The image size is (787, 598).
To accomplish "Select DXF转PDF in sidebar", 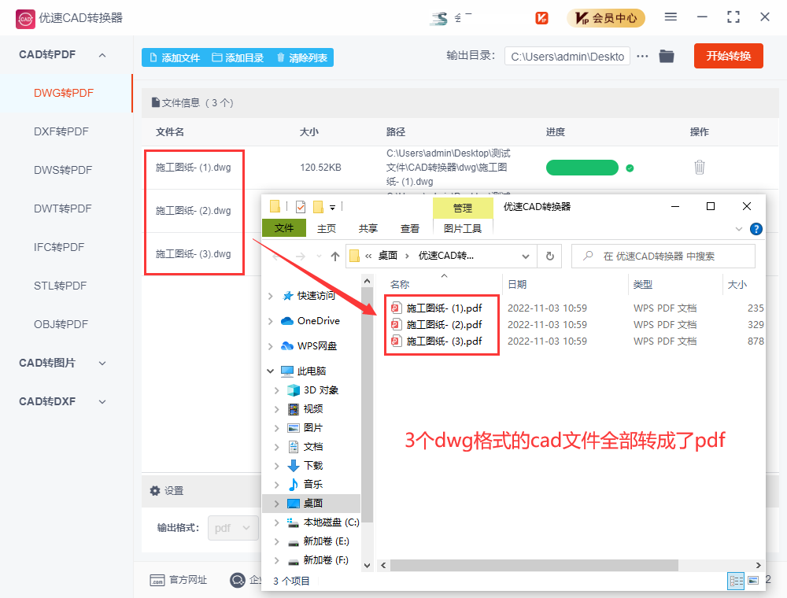I will click(61, 131).
